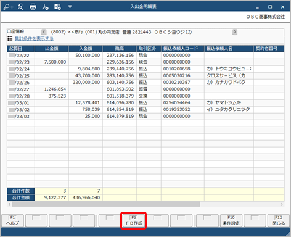This screenshot has width=291, height=237.
Task: Click the F6 ＦＢ作成 button
Action: (x=134, y=220)
